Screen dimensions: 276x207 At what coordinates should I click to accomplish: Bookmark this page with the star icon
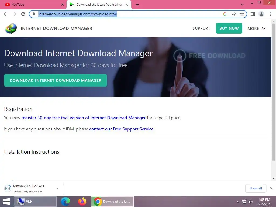click(242, 14)
